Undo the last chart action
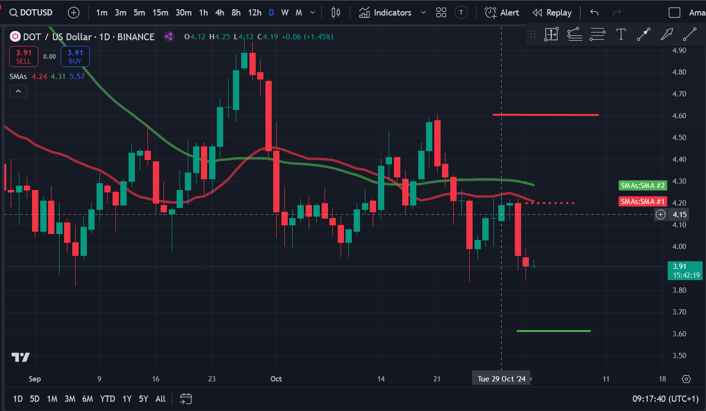The image size is (706, 411). coord(594,13)
